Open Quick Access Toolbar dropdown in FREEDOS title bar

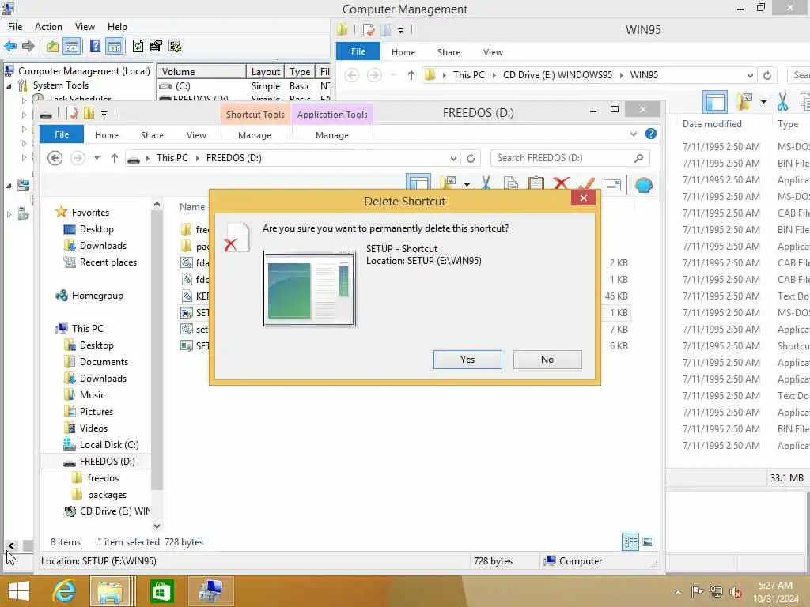[x=104, y=114]
